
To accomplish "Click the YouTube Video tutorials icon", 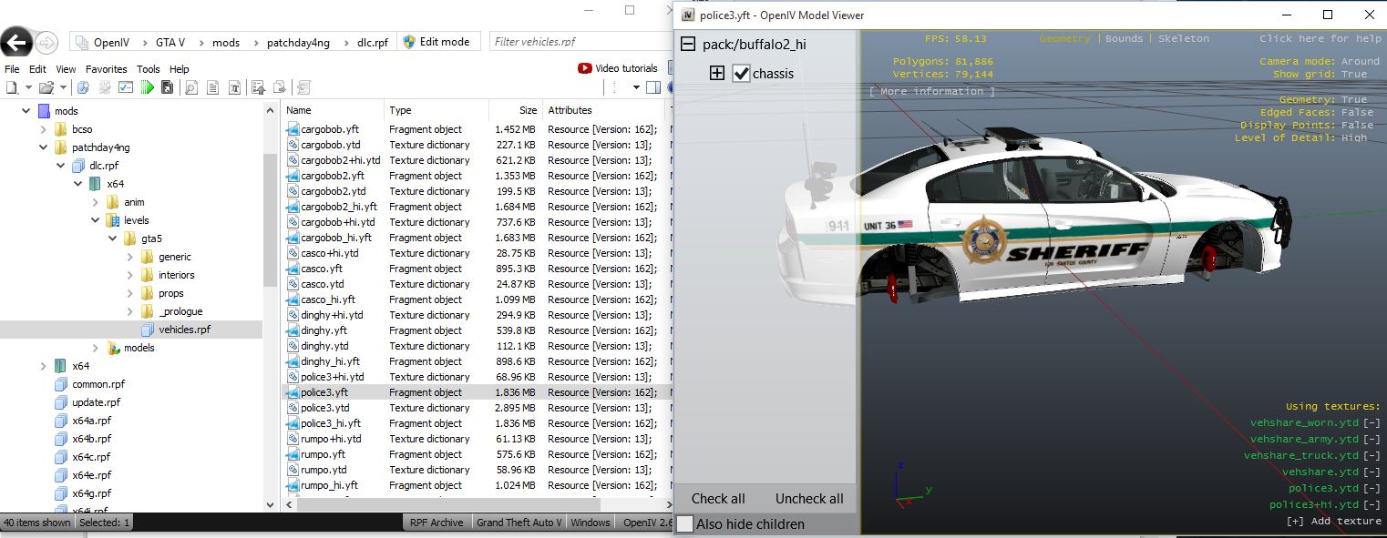I will (x=585, y=68).
